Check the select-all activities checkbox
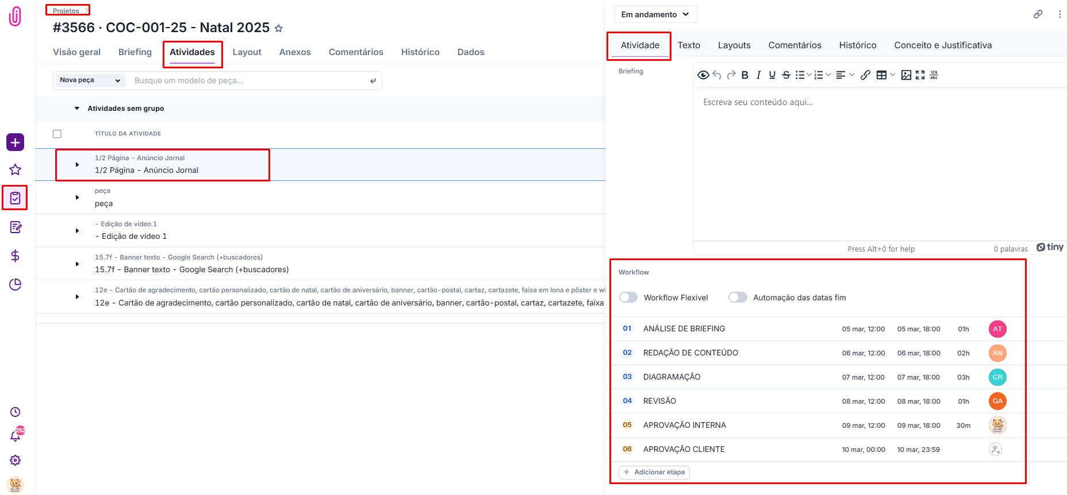Viewport: 1067px width, 495px height. (57, 134)
